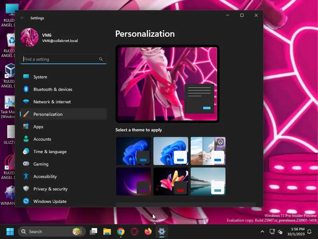
Task: Click the Windows Update sync icon
Action: (26, 201)
